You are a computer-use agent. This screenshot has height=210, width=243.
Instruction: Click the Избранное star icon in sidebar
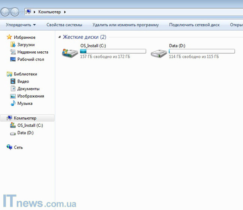click(9, 37)
